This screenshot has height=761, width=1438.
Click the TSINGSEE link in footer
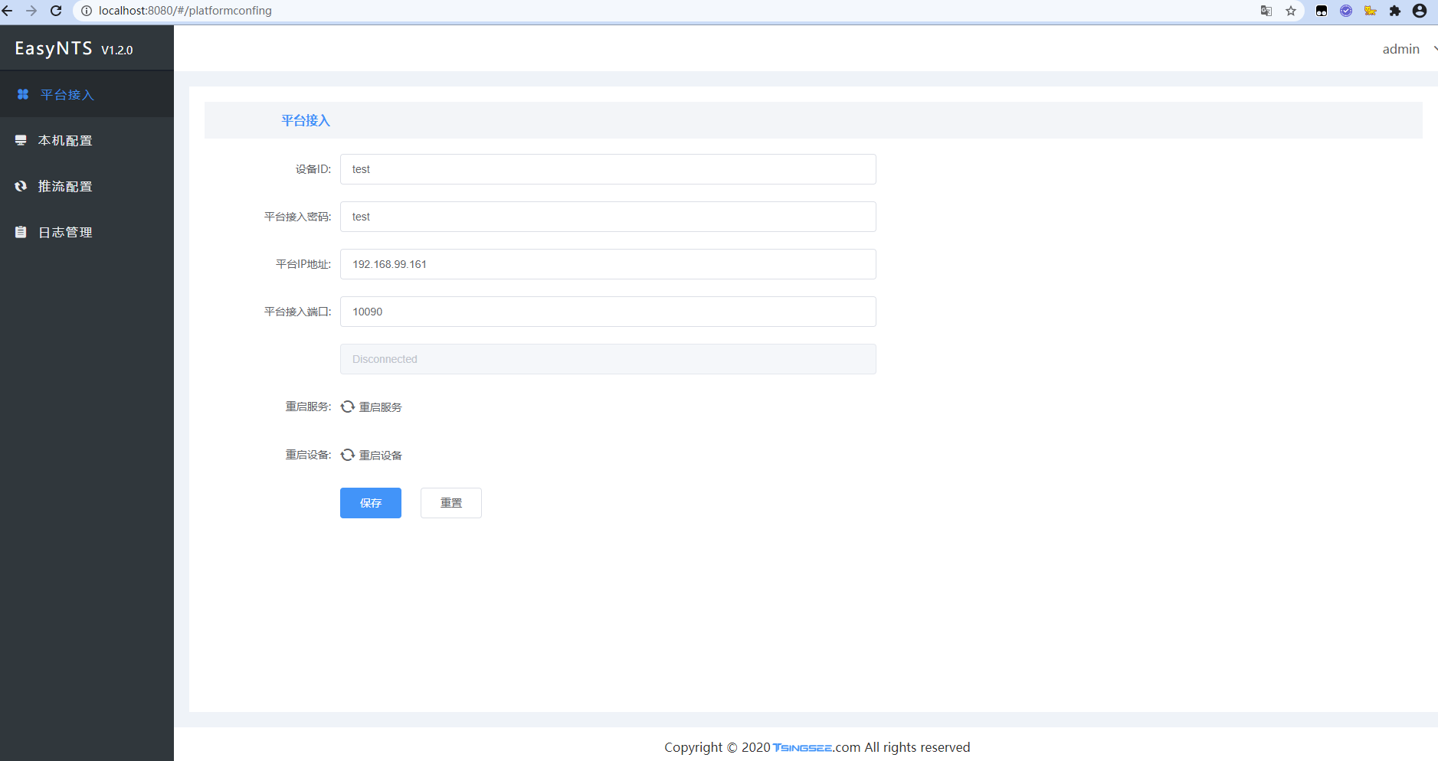pos(802,748)
